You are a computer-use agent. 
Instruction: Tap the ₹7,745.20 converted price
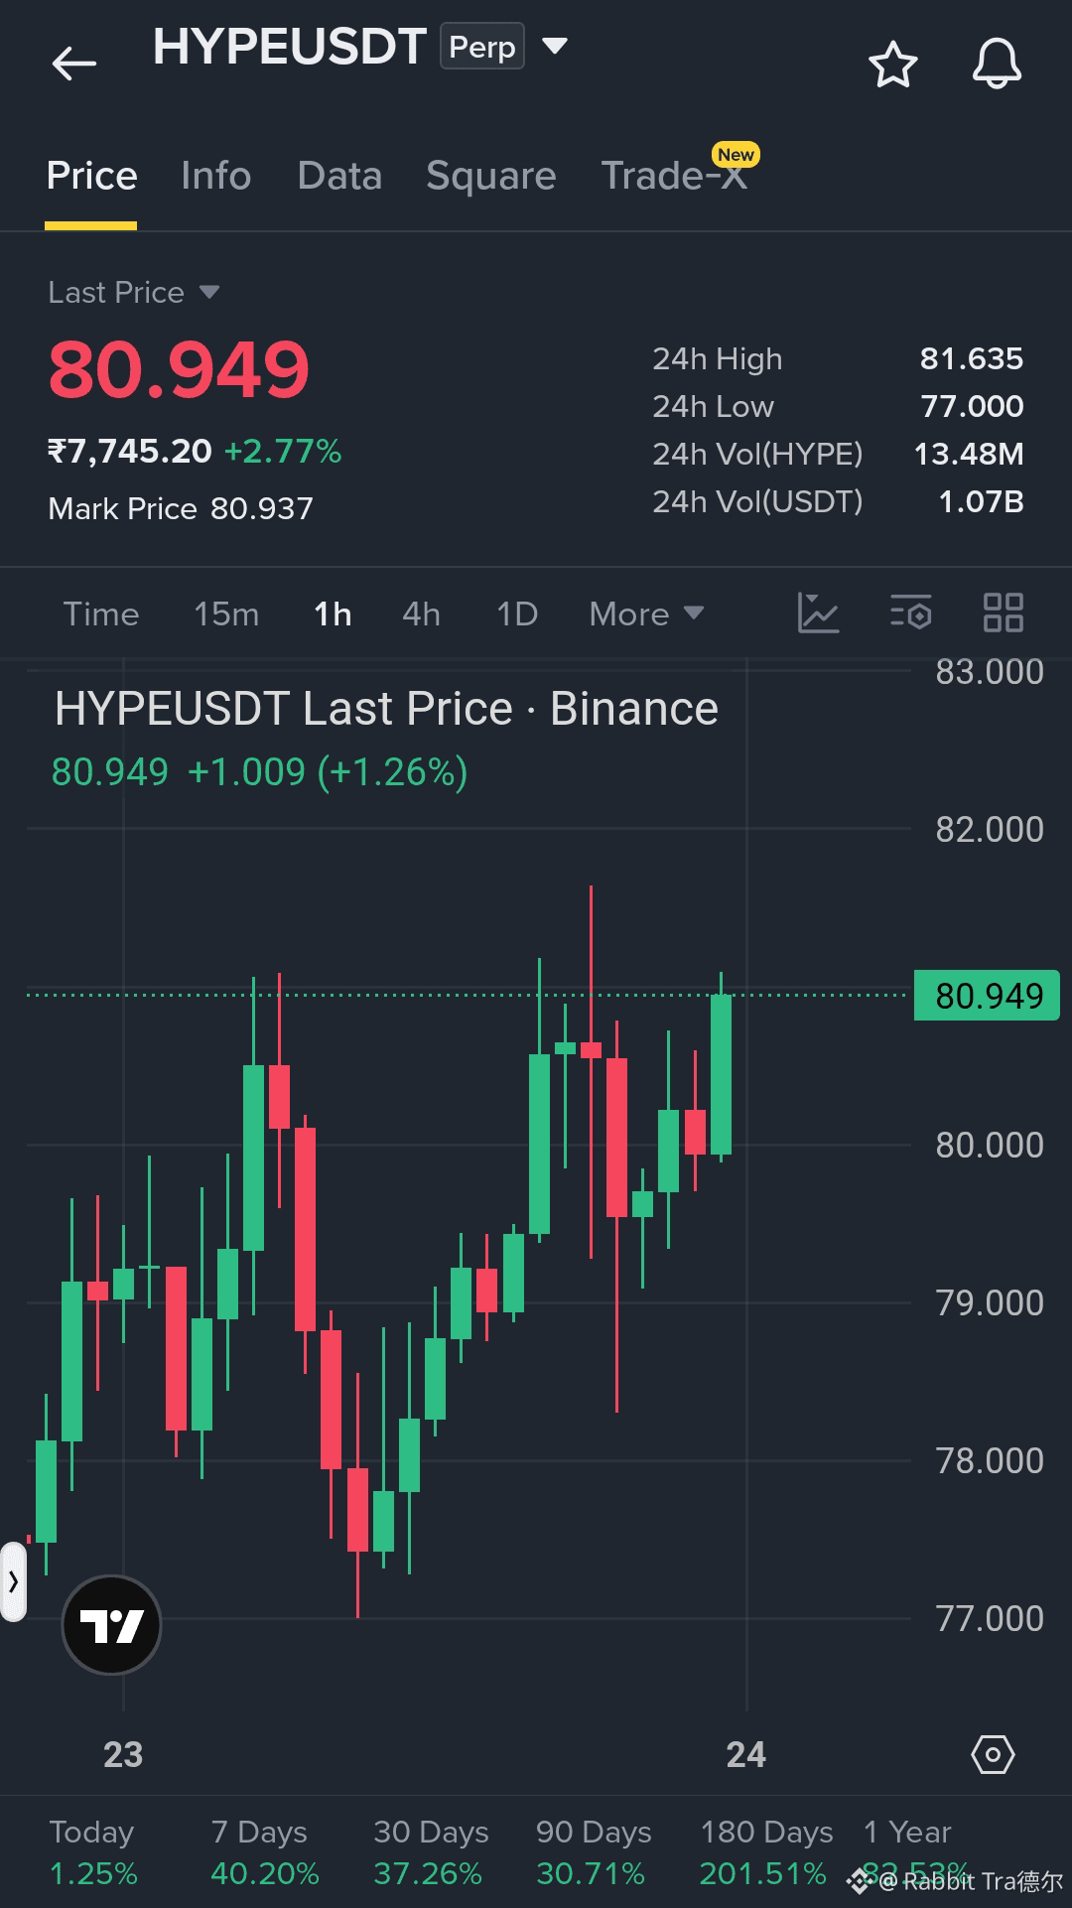click(x=130, y=452)
